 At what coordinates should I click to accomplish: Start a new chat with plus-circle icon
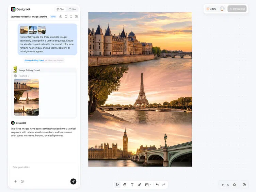pos(61,17)
